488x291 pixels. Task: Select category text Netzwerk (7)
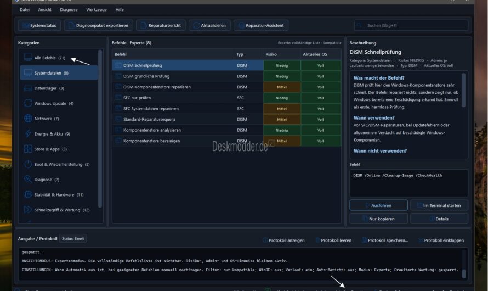(47, 119)
